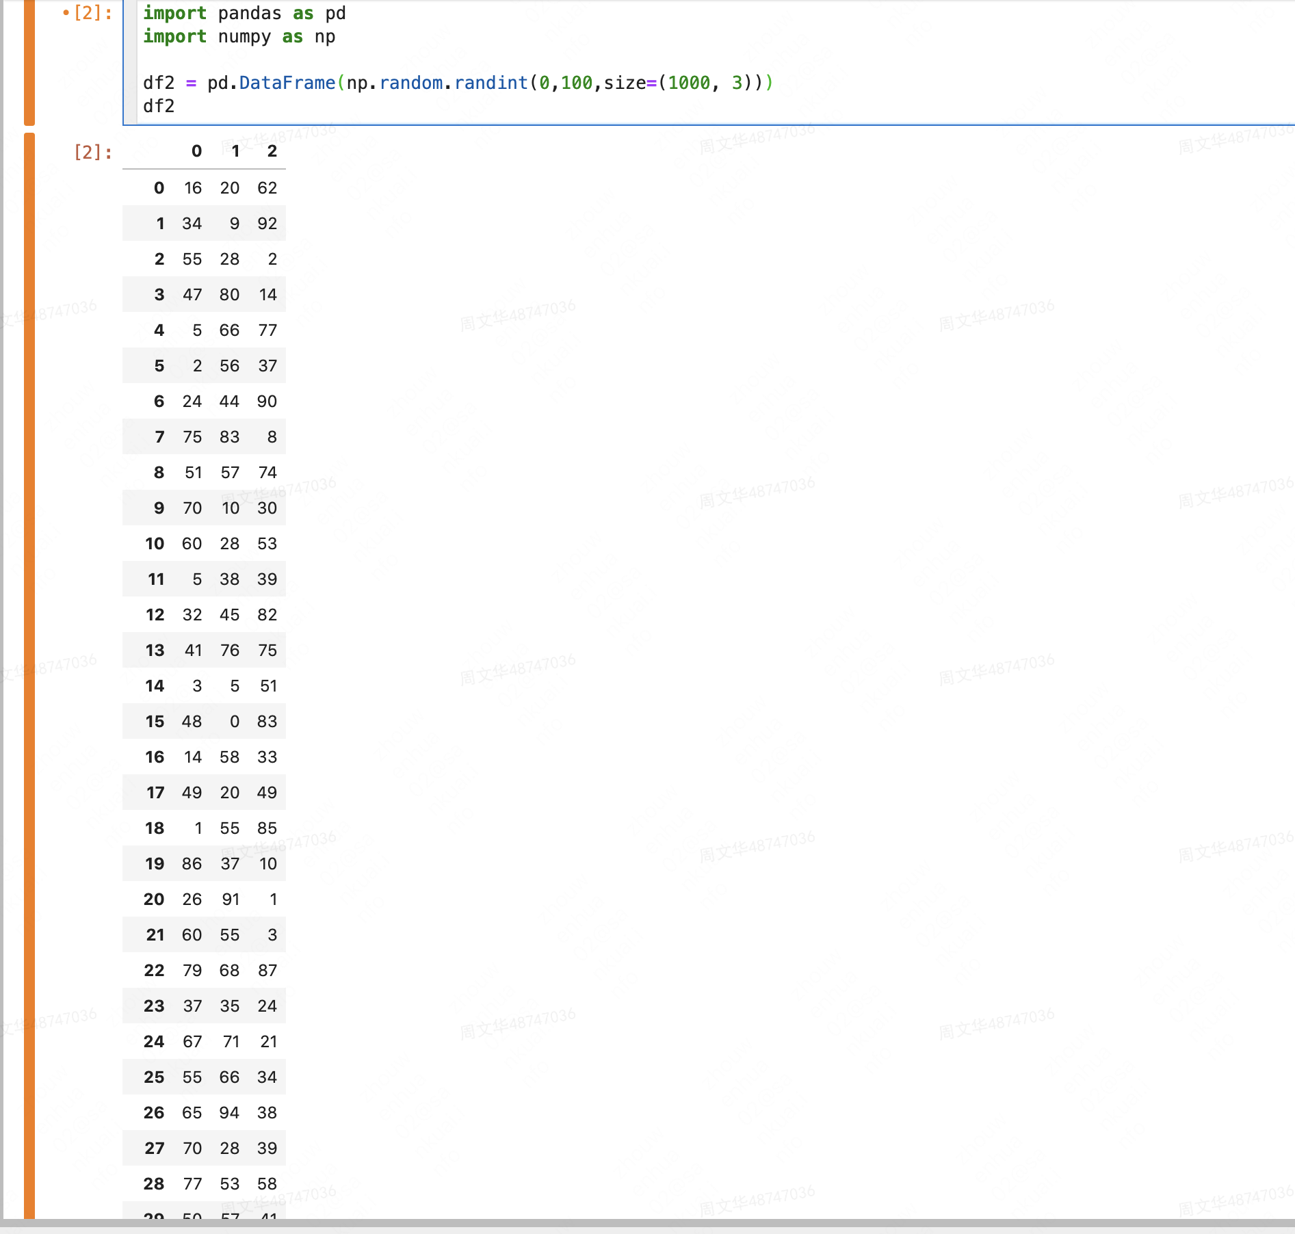Click row index 15 in the output table
The width and height of the screenshot is (1295, 1234).
pos(154,721)
